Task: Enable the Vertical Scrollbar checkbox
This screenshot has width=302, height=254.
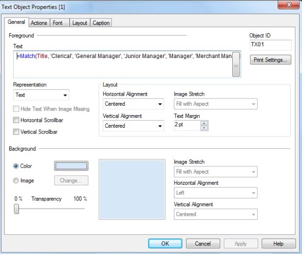Action: (17, 132)
